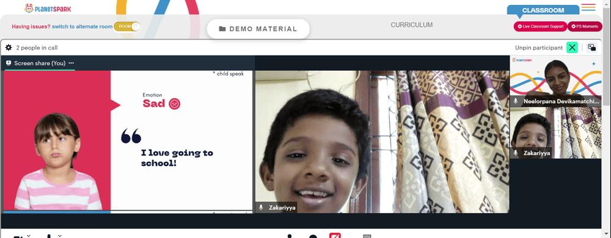Click the PlanetSpark logo

coord(48,8)
